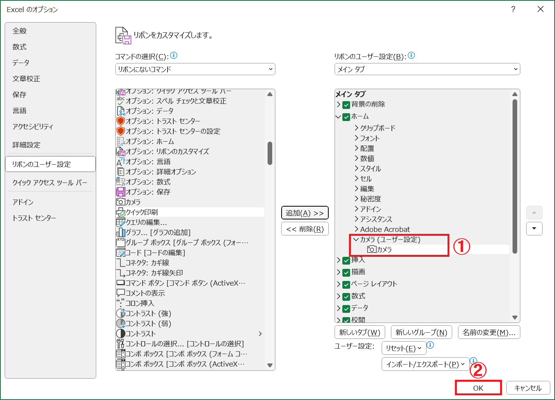The height and width of the screenshot is (400, 555).
Task: Click camera icon in the ribbon tree on the right
Action: point(372,249)
